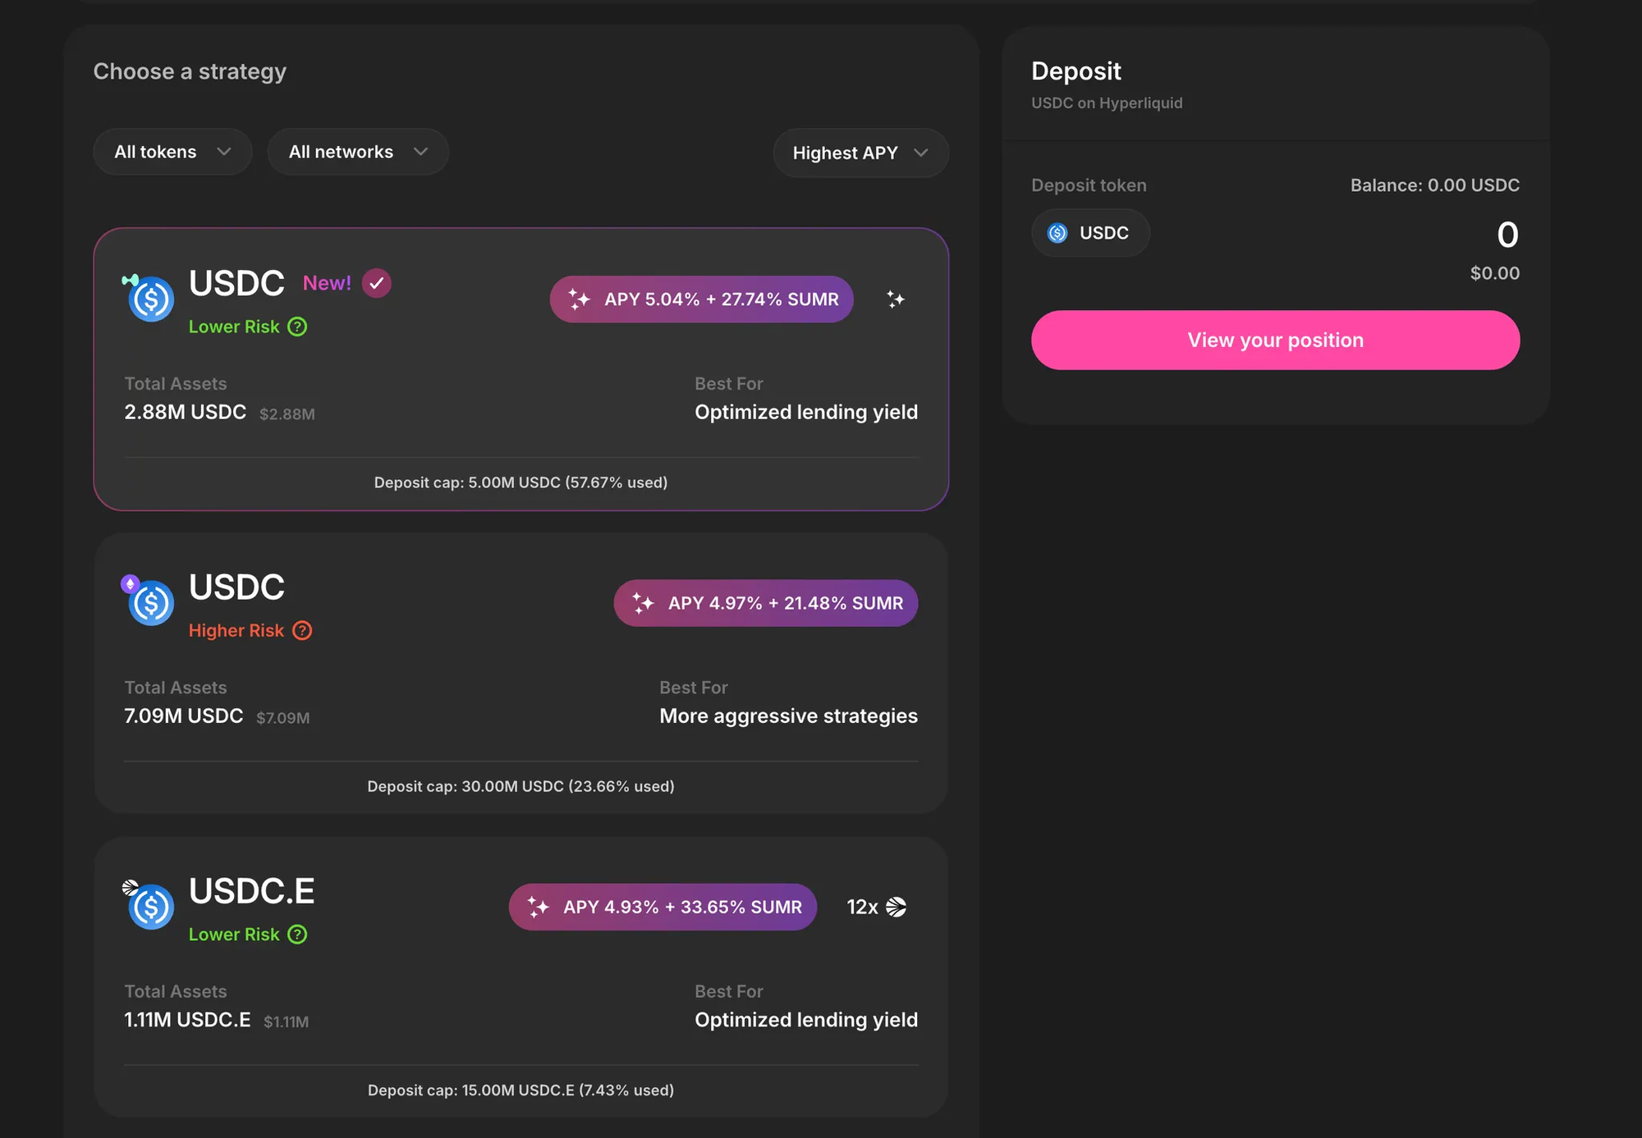Click the APY 4.97% + 21.48% SUMR badge

pyautogui.click(x=765, y=603)
